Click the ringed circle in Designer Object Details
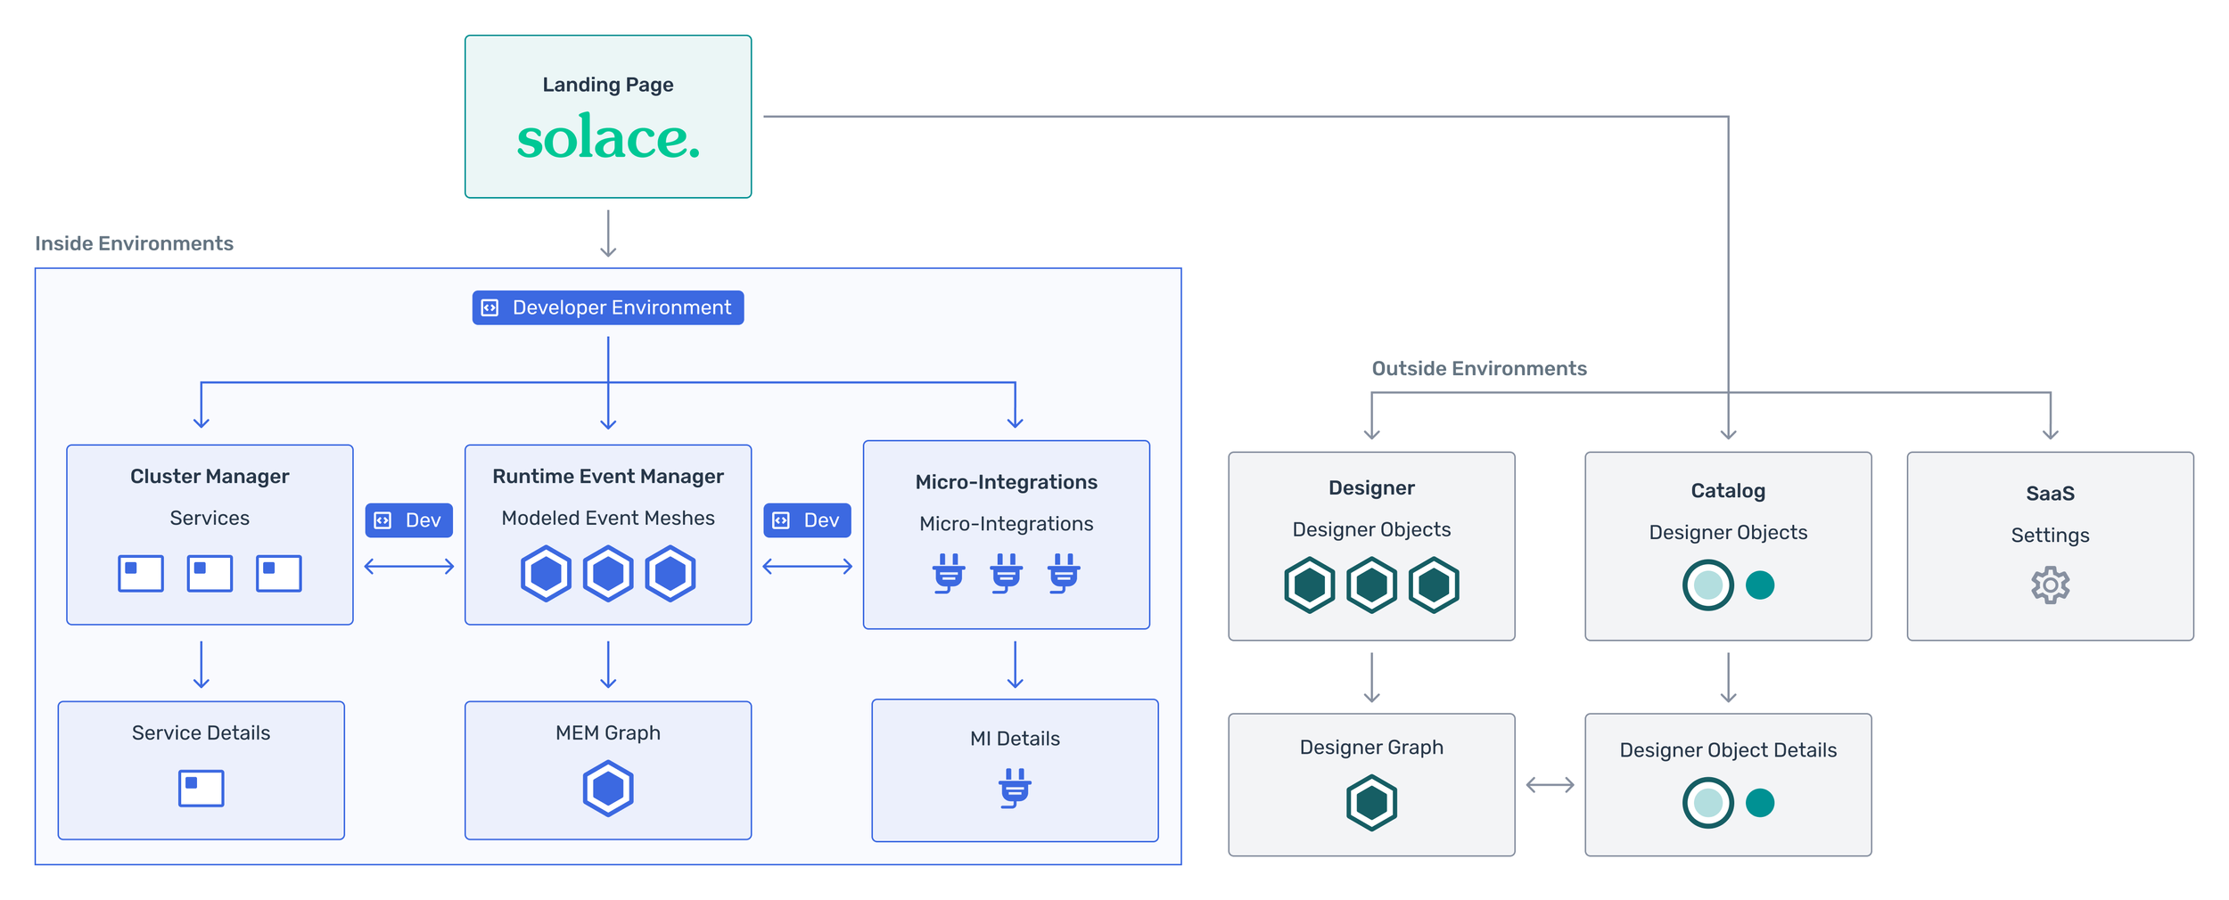2229x900 pixels. pyautogui.click(x=1707, y=803)
